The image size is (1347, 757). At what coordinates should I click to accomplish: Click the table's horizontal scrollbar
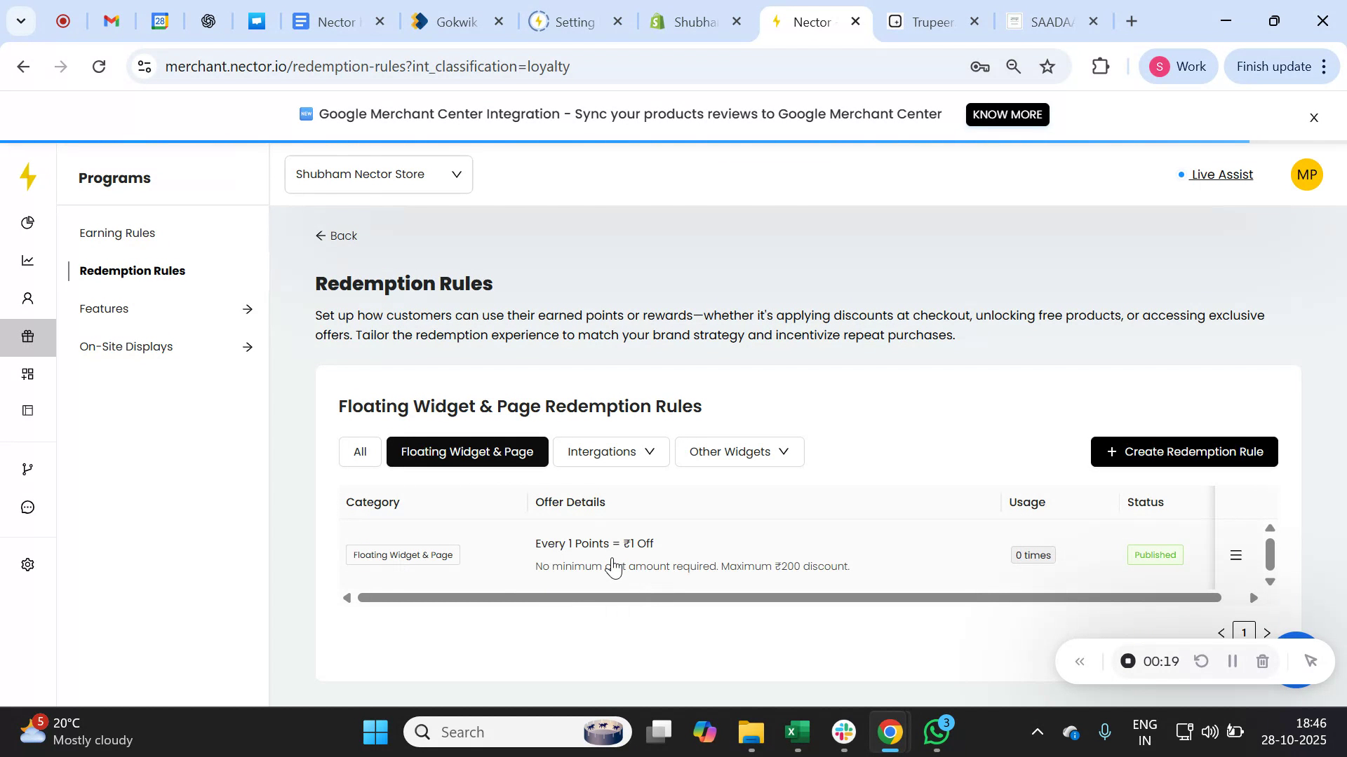tap(789, 598)
